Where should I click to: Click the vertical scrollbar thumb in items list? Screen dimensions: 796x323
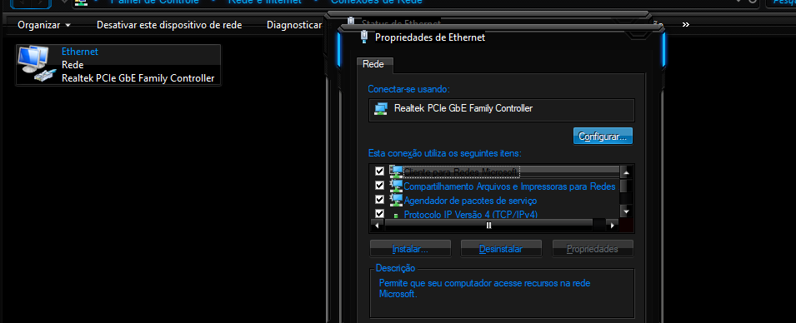[x=627, y=186]
